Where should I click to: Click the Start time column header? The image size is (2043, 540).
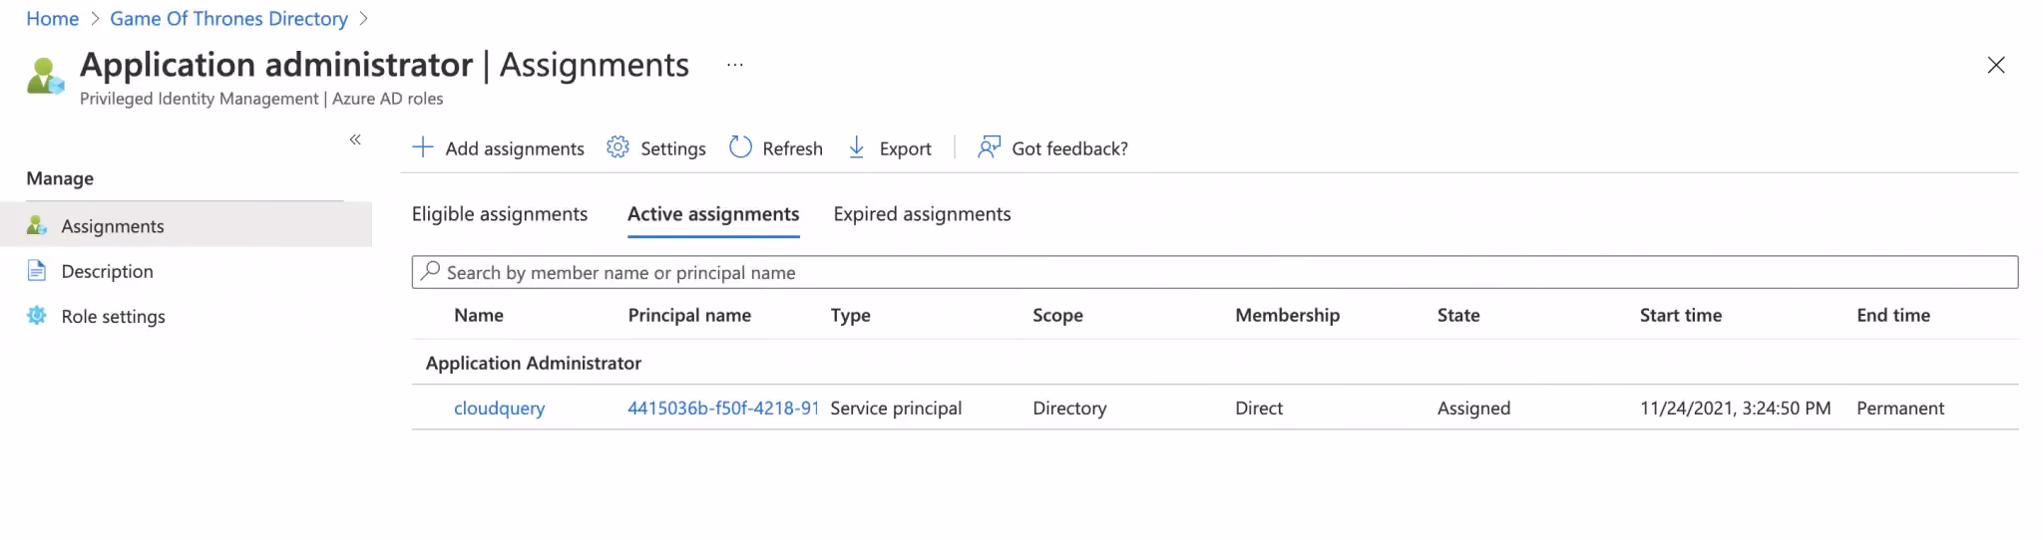1681,315
